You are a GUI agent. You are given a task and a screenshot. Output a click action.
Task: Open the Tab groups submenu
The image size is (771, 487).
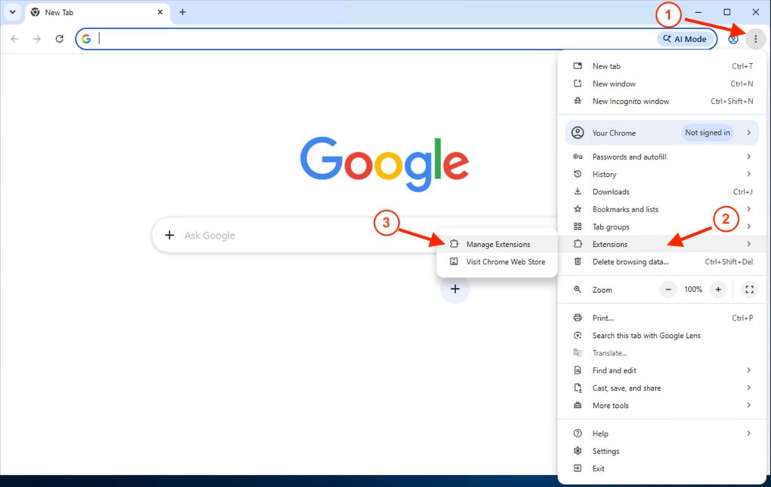coord(663,227)
